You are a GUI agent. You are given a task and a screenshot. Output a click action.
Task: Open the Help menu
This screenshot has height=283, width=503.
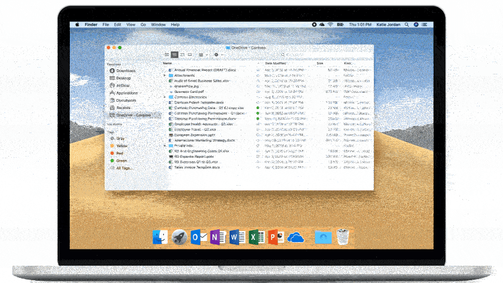175,25
